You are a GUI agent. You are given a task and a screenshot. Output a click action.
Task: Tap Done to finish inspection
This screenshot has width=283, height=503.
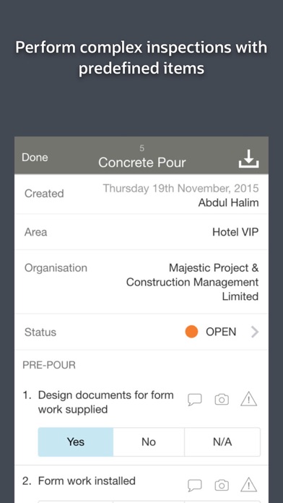35,158
